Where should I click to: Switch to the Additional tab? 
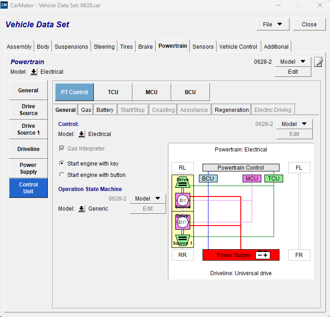click(276, 46)
